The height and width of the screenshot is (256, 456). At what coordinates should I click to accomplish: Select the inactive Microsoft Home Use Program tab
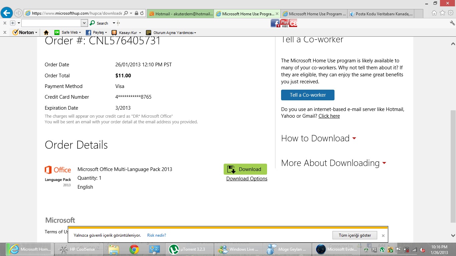[x=314, y=14]
